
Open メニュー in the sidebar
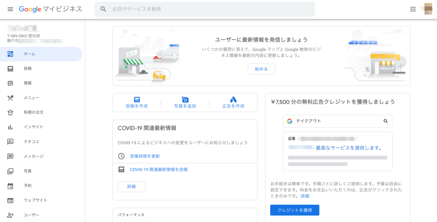pos(41,98)
